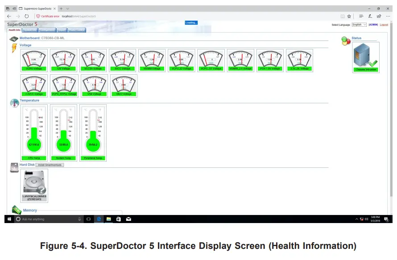
Task: Select the VSB Voltage gauge
Action: coord(94,86)
